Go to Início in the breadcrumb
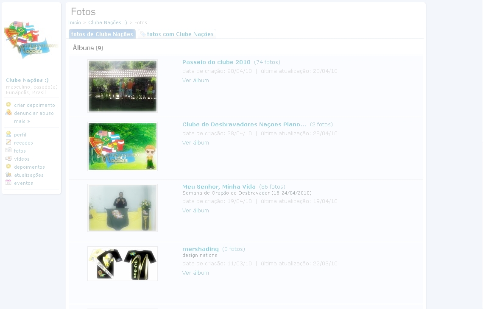 74,22
